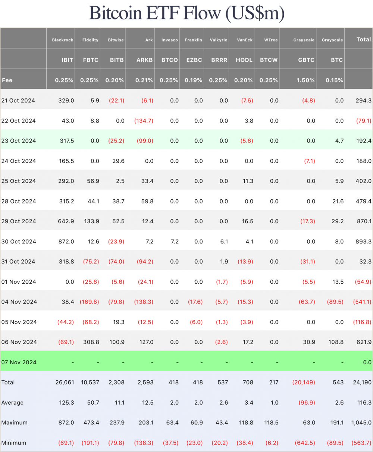Select the grand total 24,190
The width and height of the screenshot is (373, 452).
362,383
